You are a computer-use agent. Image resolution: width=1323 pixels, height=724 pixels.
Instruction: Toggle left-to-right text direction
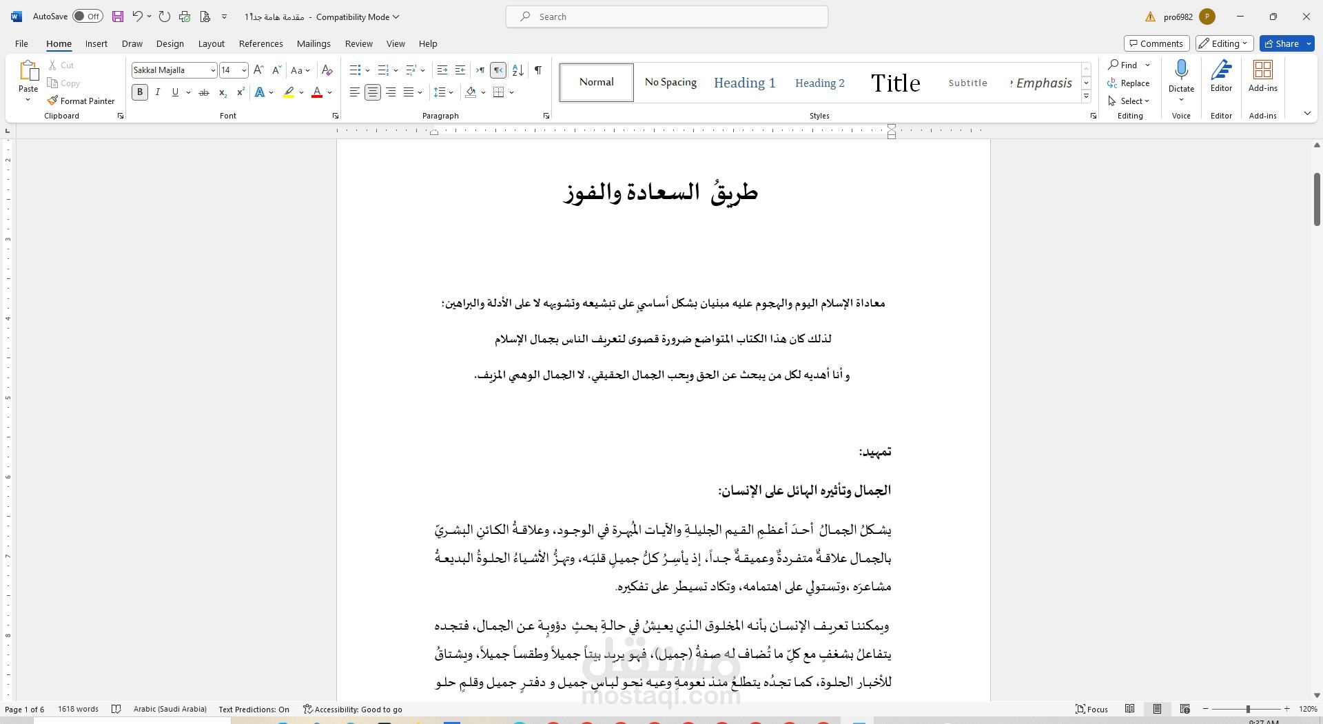(480, 70)
